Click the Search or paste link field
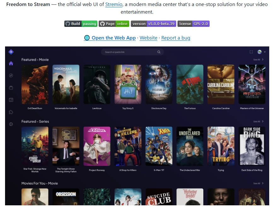 (132, 52)
